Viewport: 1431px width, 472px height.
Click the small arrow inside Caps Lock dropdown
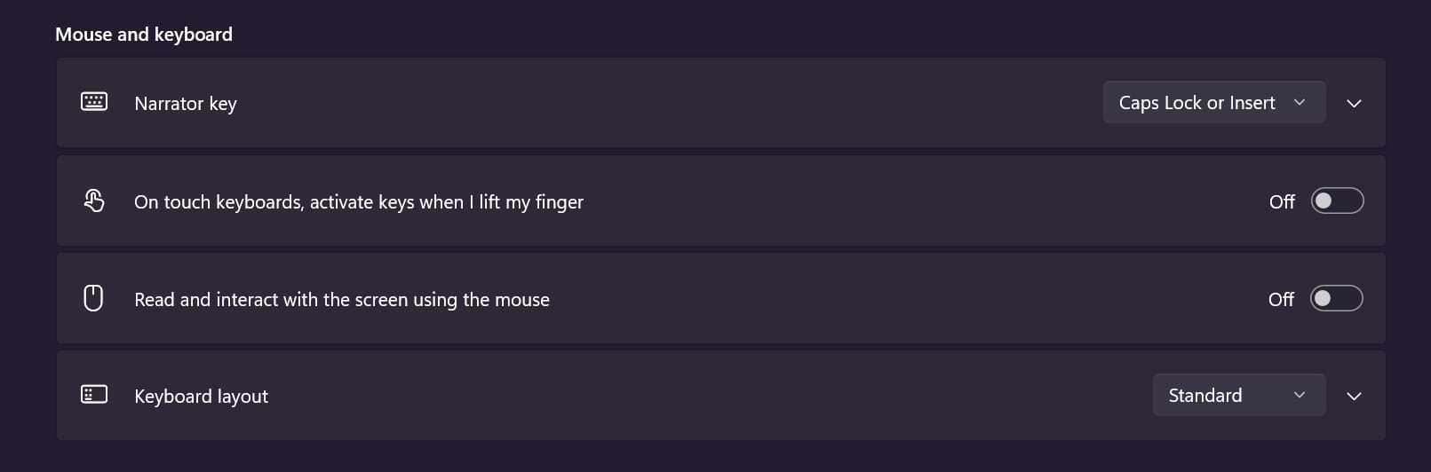(x=1300, y=103)
